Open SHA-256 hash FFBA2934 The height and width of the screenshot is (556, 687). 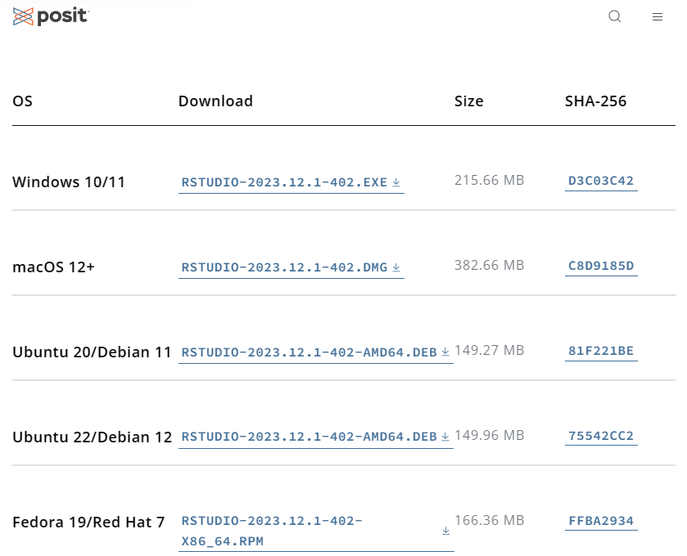(x=601, y=521)
